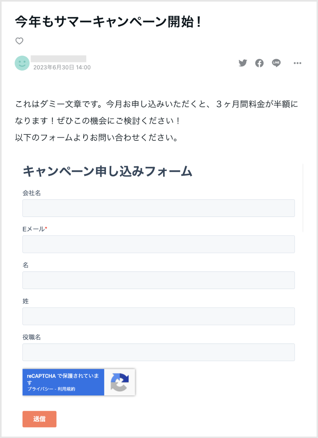The width and height of the screenshot is (318, 438).
Task: Open the 利用規約 link in reCAPTCHA
Action: [x=66, y=389]
